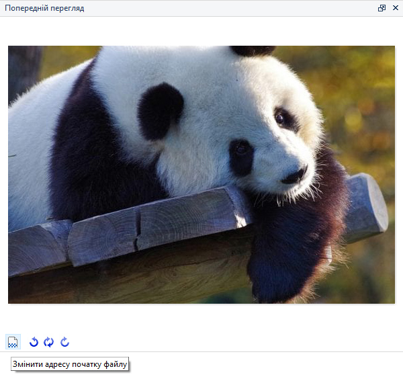403x383 pixels.
Task: Click the middle double-arrow rotate icon
Action: tap(49, 342)
